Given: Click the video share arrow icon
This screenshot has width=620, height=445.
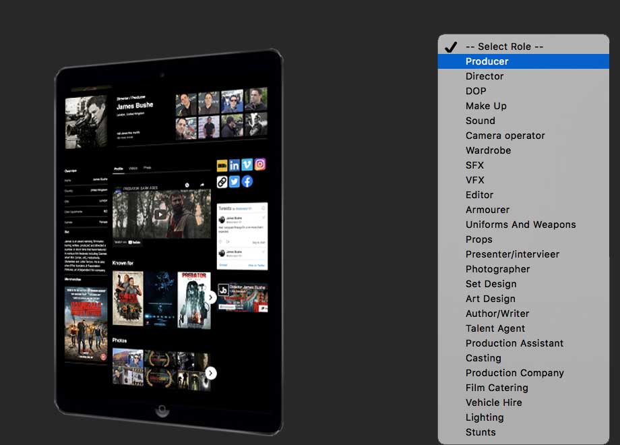Looking at the screenshot, I should tap(201, 184).
